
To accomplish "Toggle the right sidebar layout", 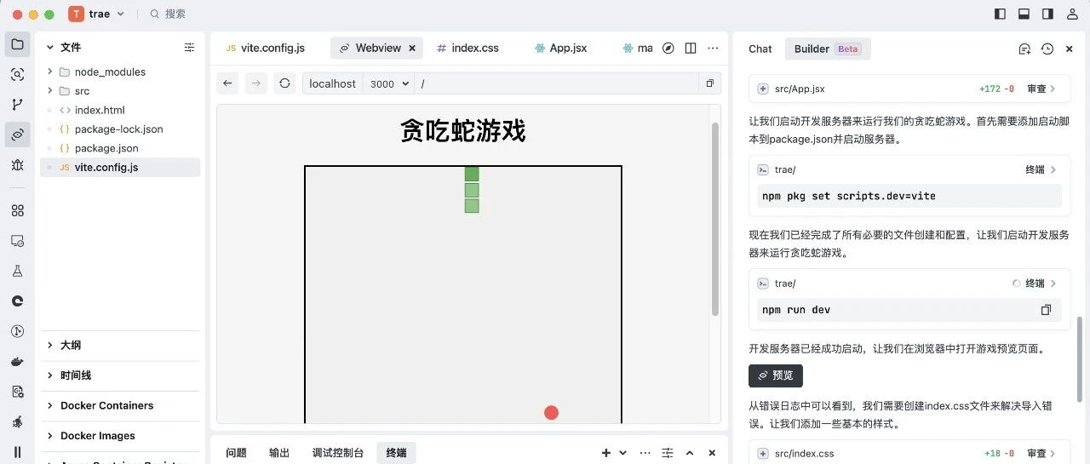I will 1047,14.
